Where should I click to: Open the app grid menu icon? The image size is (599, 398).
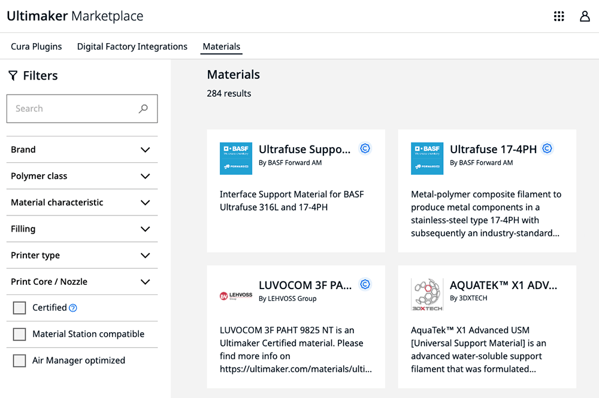tap(559, 16)
